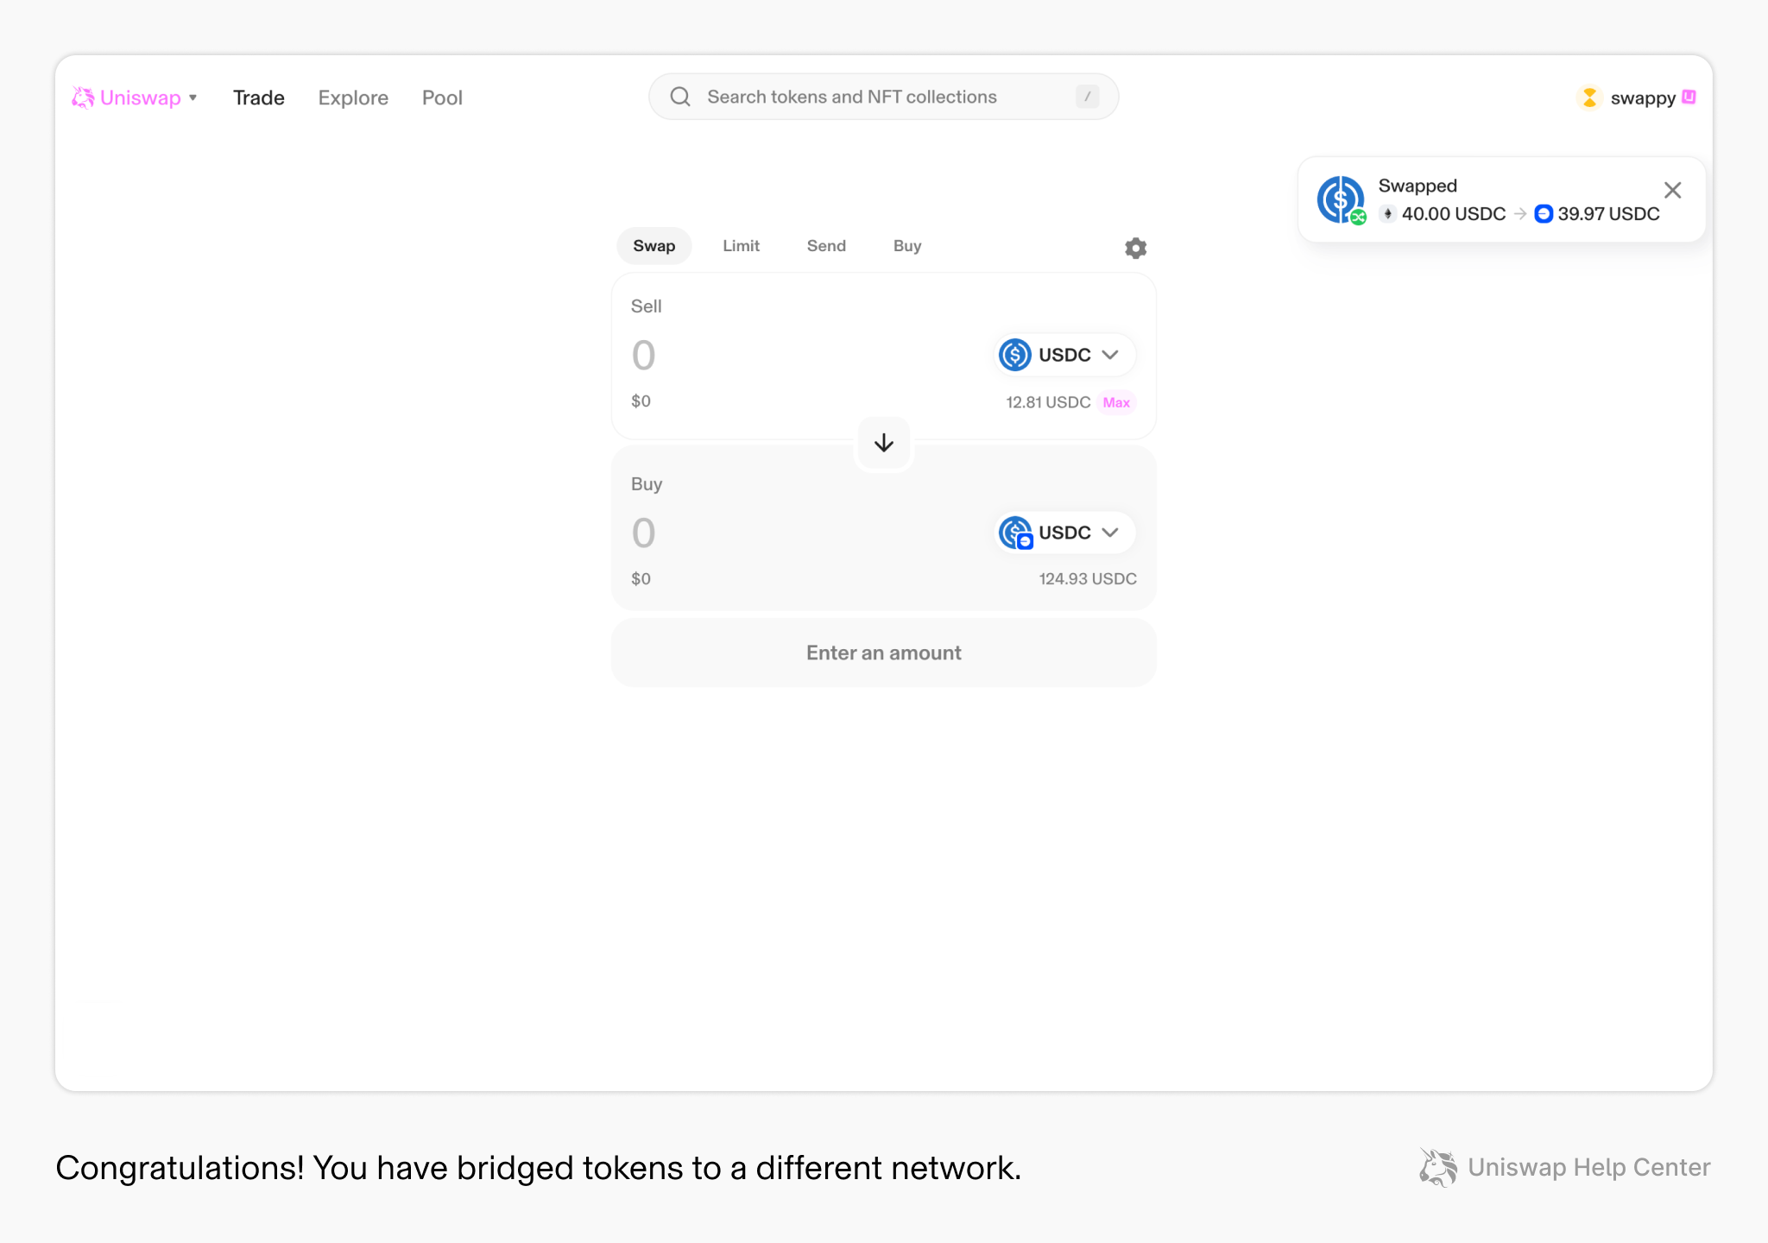Open swap settings gear
The height and width of the screenshot is (1243, 1768).
pyautogui.click(x=1136, y=249)
